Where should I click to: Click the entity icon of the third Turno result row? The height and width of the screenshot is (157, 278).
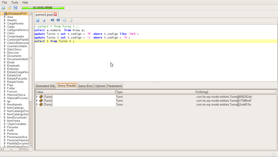41,104
